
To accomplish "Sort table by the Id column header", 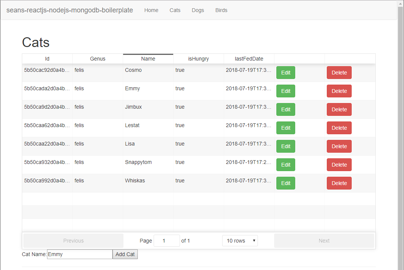I will (x=47, y=59).
